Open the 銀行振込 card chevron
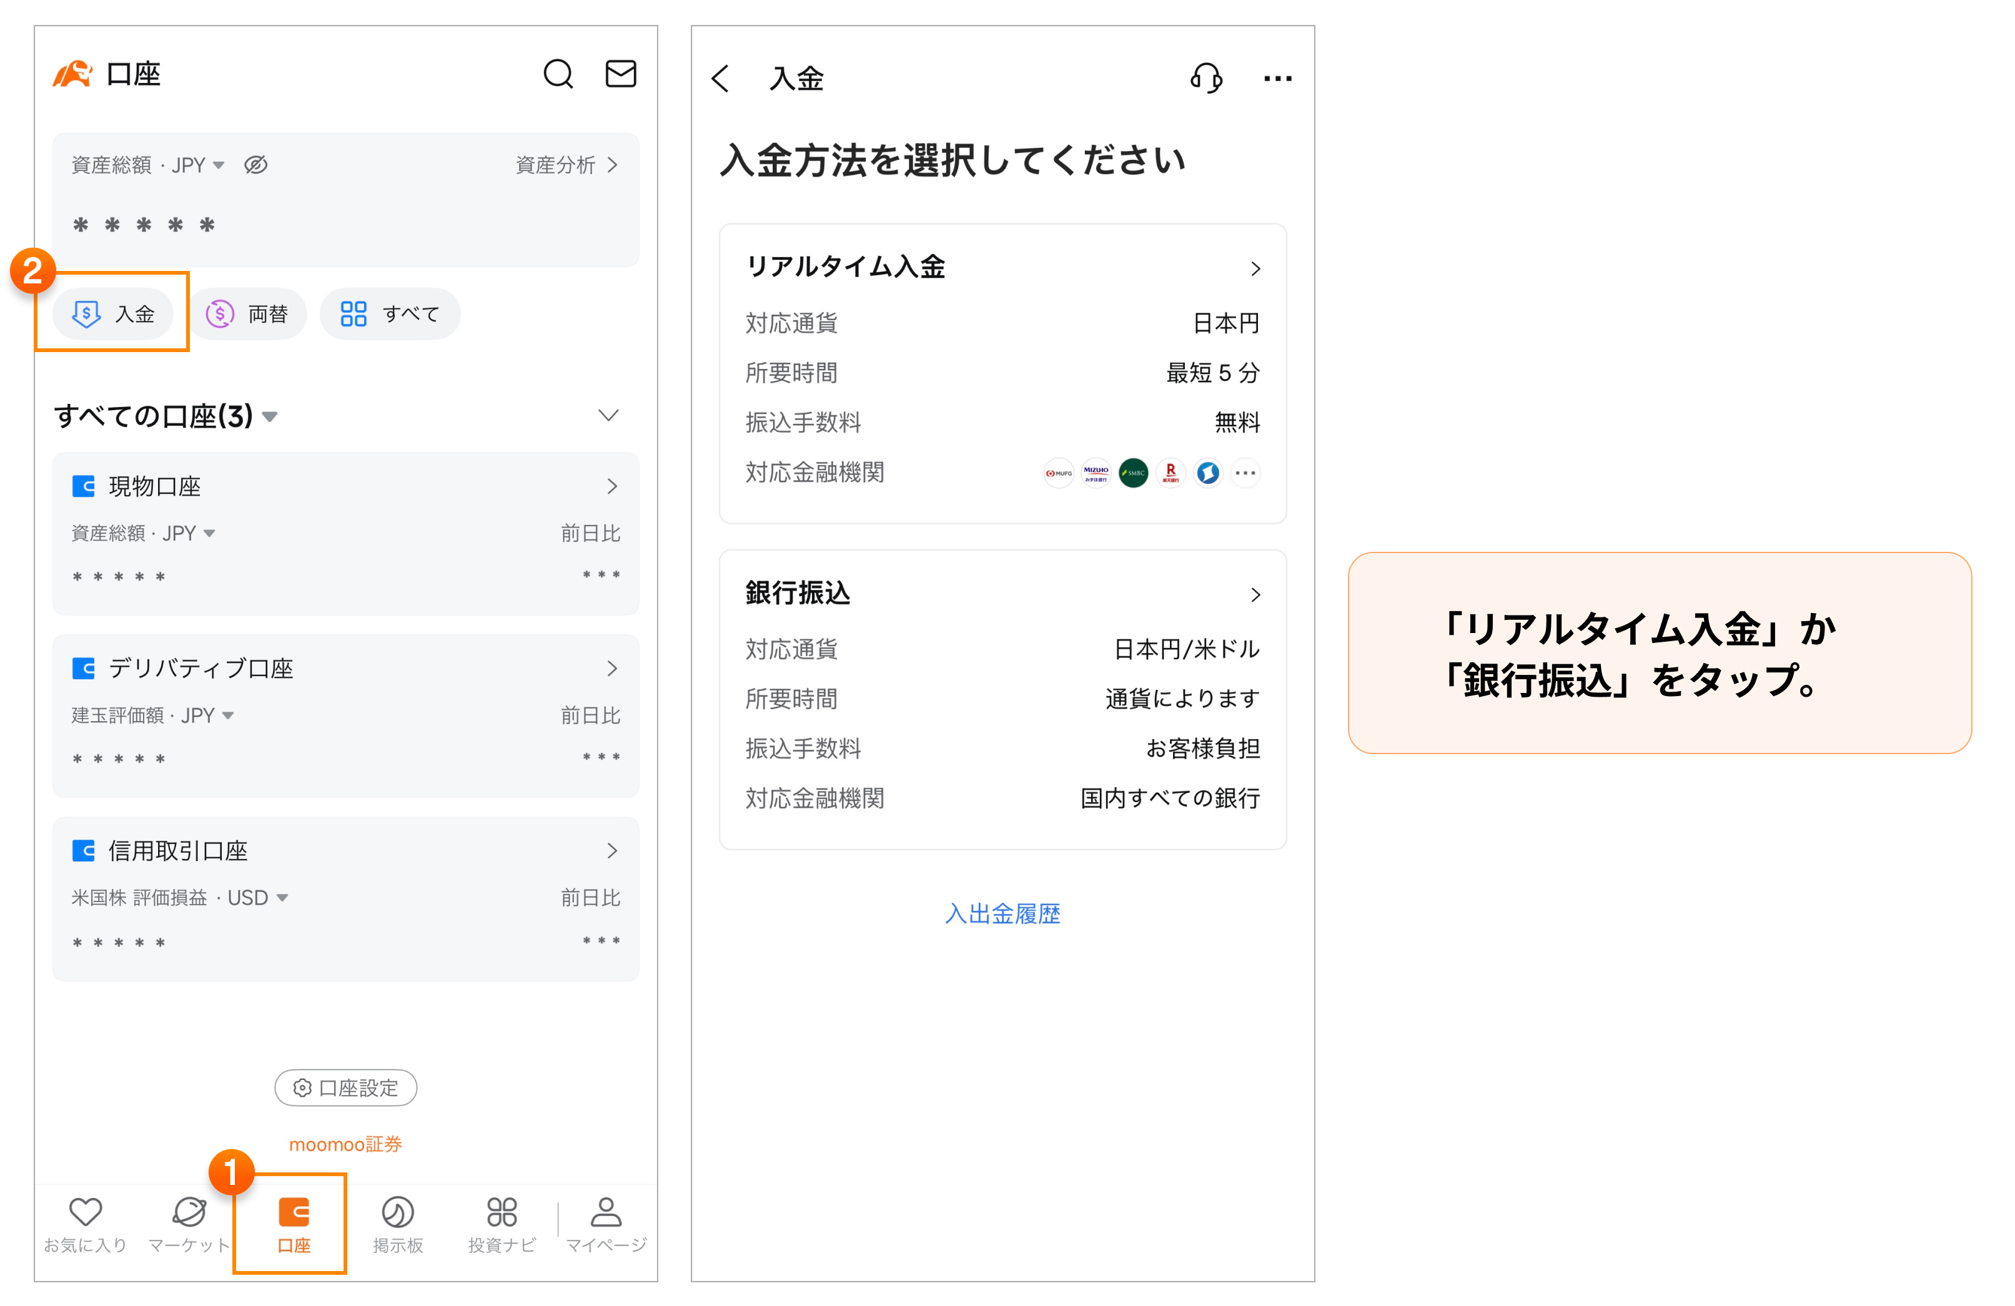 [x=1257, y=594]
